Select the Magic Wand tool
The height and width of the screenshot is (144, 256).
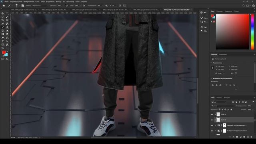pos(7,17)
